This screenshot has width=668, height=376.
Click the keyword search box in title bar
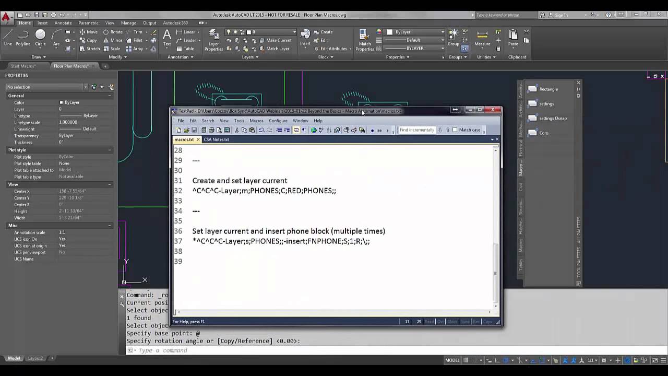tap(505, 15)
